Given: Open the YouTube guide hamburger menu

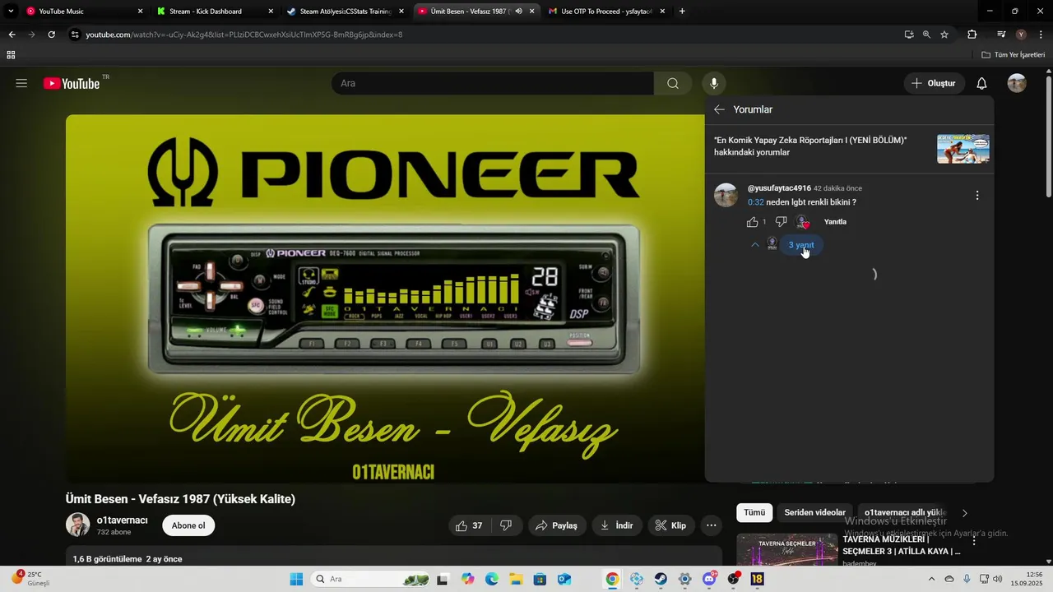Looking at the screenshot, I should click(21, 83).
